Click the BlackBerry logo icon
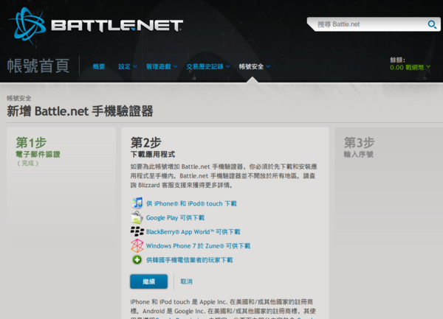 click(x=137, y=231)
